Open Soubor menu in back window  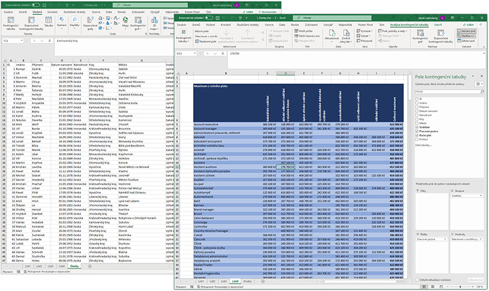pos(9,12)
